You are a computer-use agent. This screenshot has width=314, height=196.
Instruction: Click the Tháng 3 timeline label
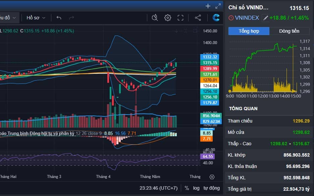54,177
